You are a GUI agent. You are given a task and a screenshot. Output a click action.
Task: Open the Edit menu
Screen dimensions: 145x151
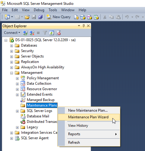pos(15,10)
